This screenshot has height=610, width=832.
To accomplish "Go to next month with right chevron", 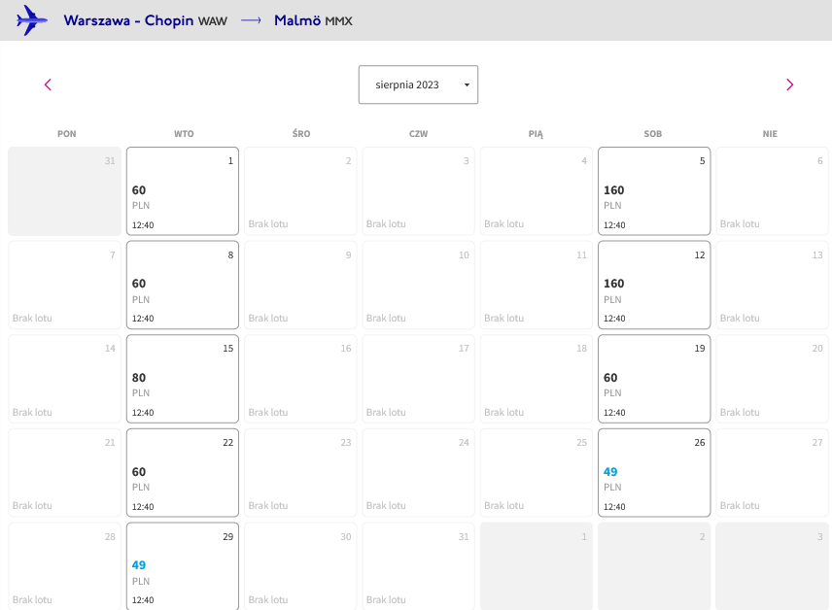I will [x=789, y=85].
